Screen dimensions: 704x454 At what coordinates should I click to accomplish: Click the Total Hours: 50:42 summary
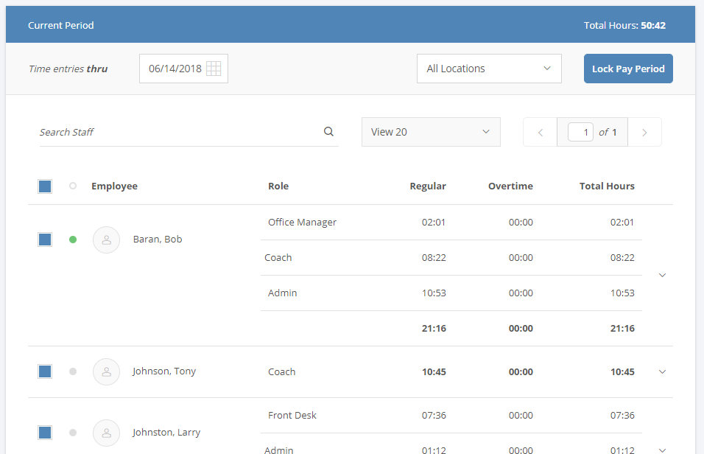coord(624,26)
